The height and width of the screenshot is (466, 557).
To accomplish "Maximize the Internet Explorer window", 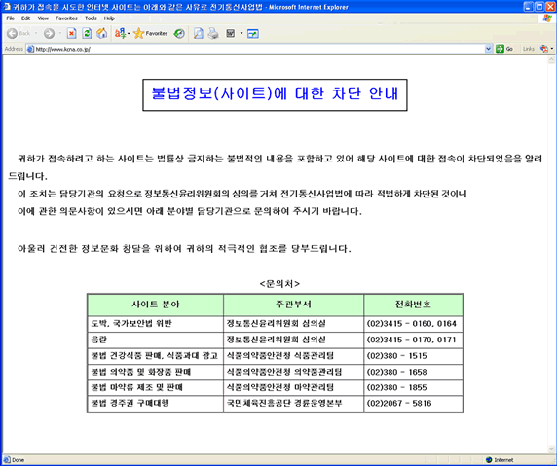I will click(539, 7).
